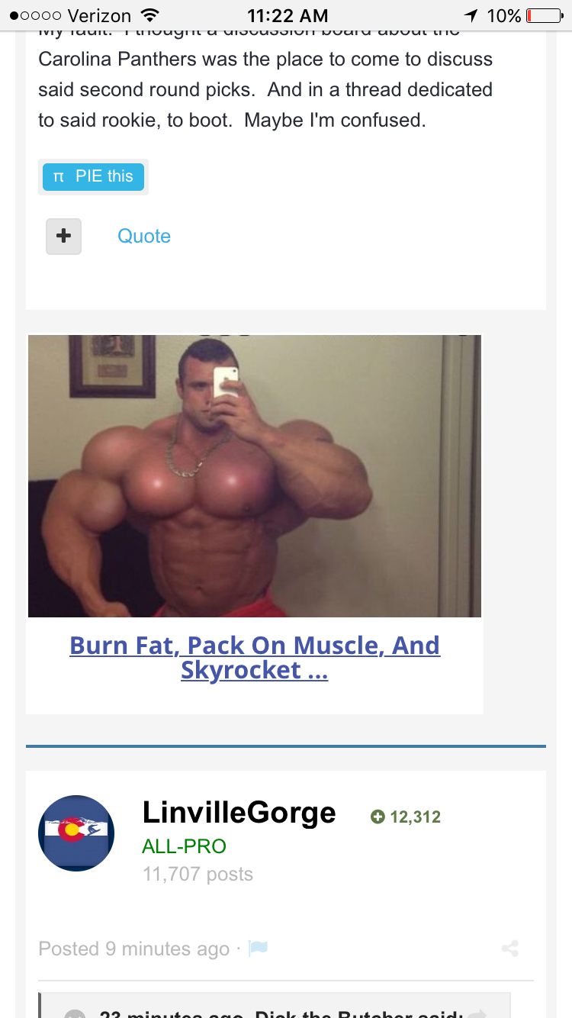Tap the location arrow icon near battery percentage
This screenshot has width=572, height=1018.
coord(471,15)
